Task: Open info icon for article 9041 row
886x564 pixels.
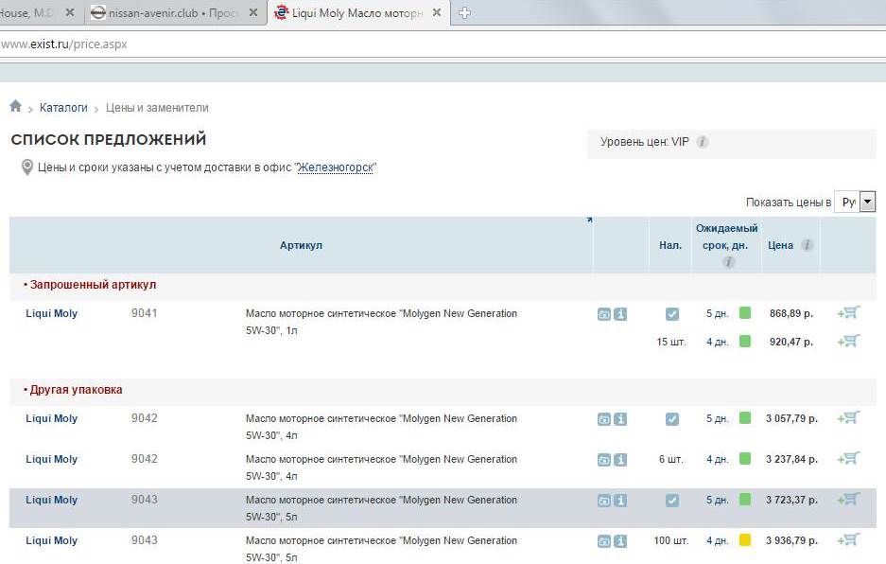Action: pyautogui.click(x=620, y=314)
